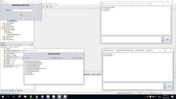
Task: Open the Window menu in NetBeans
Action: [51, 4]
